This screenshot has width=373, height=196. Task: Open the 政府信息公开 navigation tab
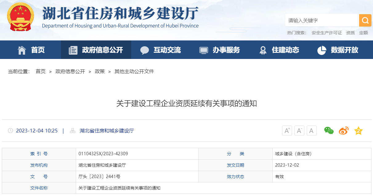pos(96,50)
